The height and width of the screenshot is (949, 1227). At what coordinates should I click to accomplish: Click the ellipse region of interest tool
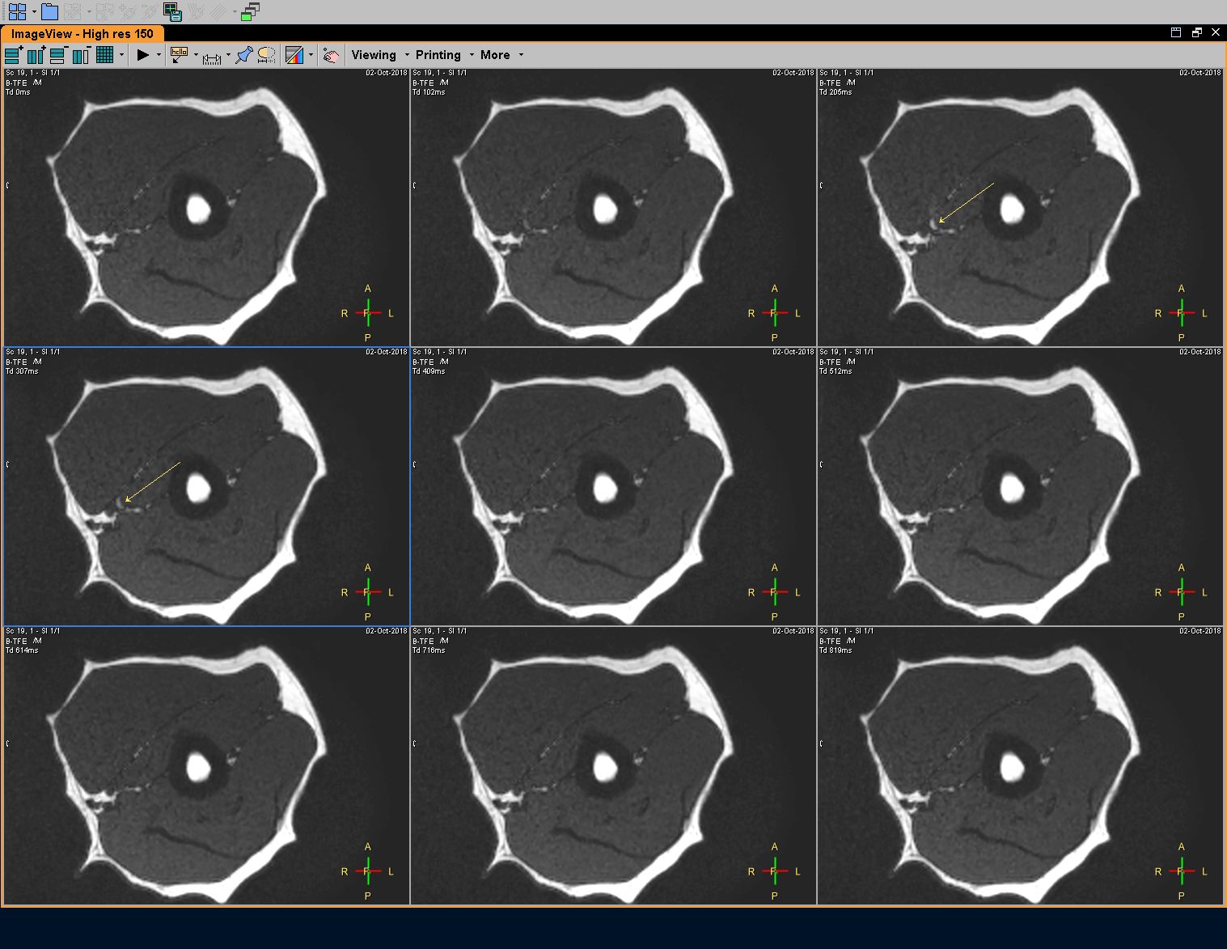pos(266,55)
